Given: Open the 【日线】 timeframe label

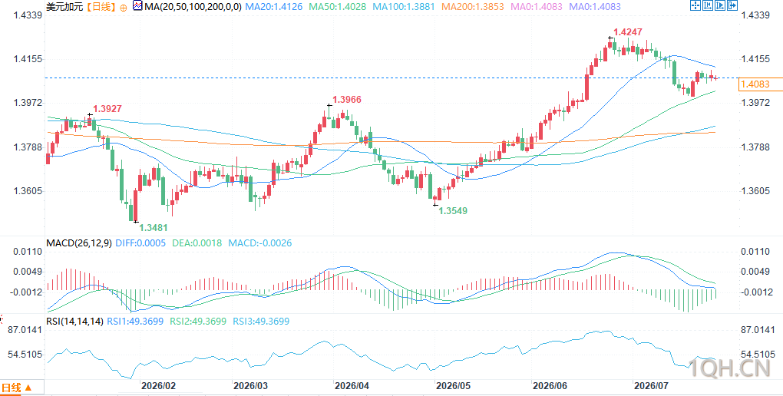Looking at the screenshot, I should point(100,7).
